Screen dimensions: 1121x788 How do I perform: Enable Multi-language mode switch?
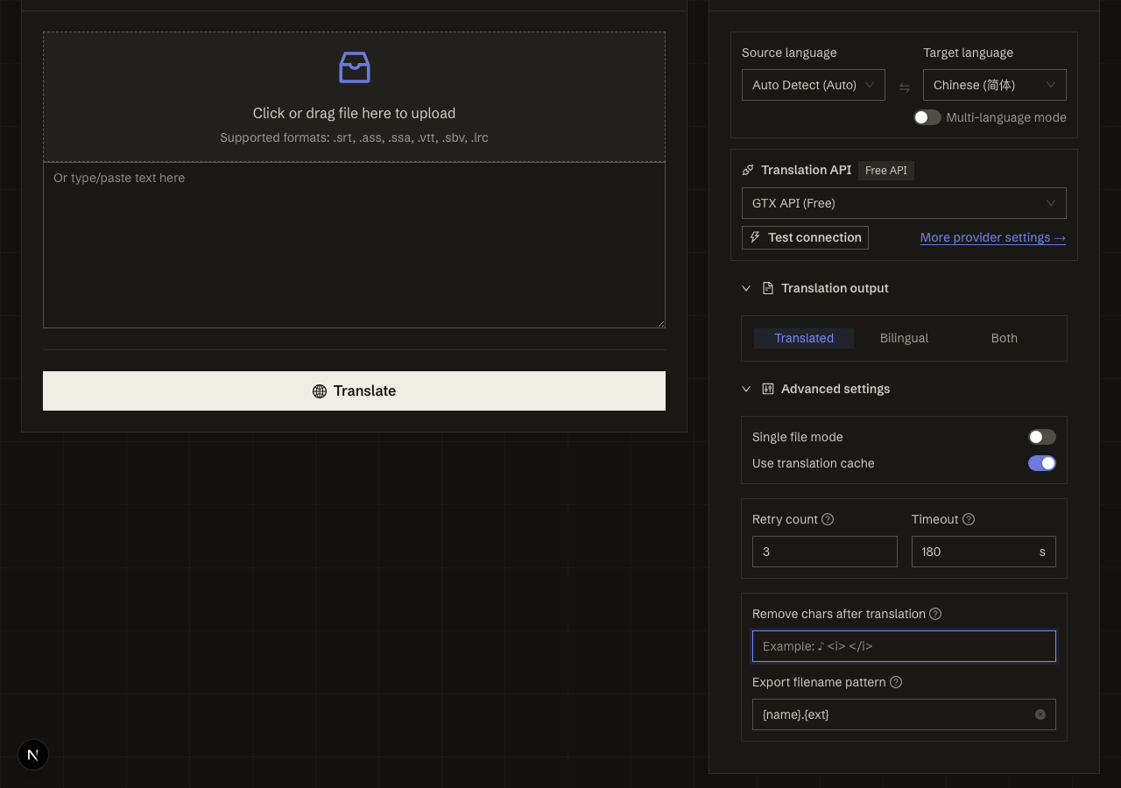(927, 117)
